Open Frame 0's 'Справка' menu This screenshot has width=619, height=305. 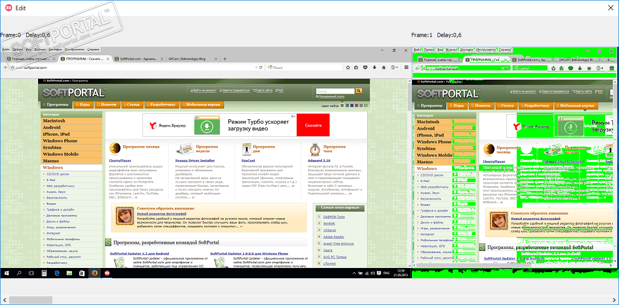click(93, 49)
